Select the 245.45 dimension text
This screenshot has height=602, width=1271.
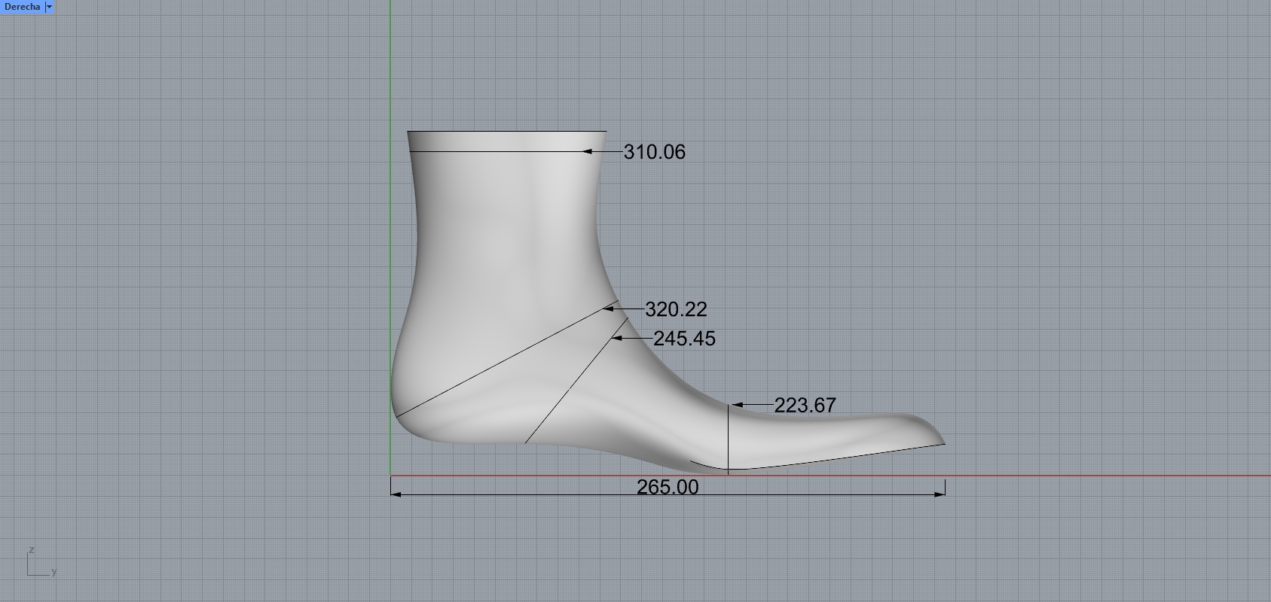(x=684, y=339)
